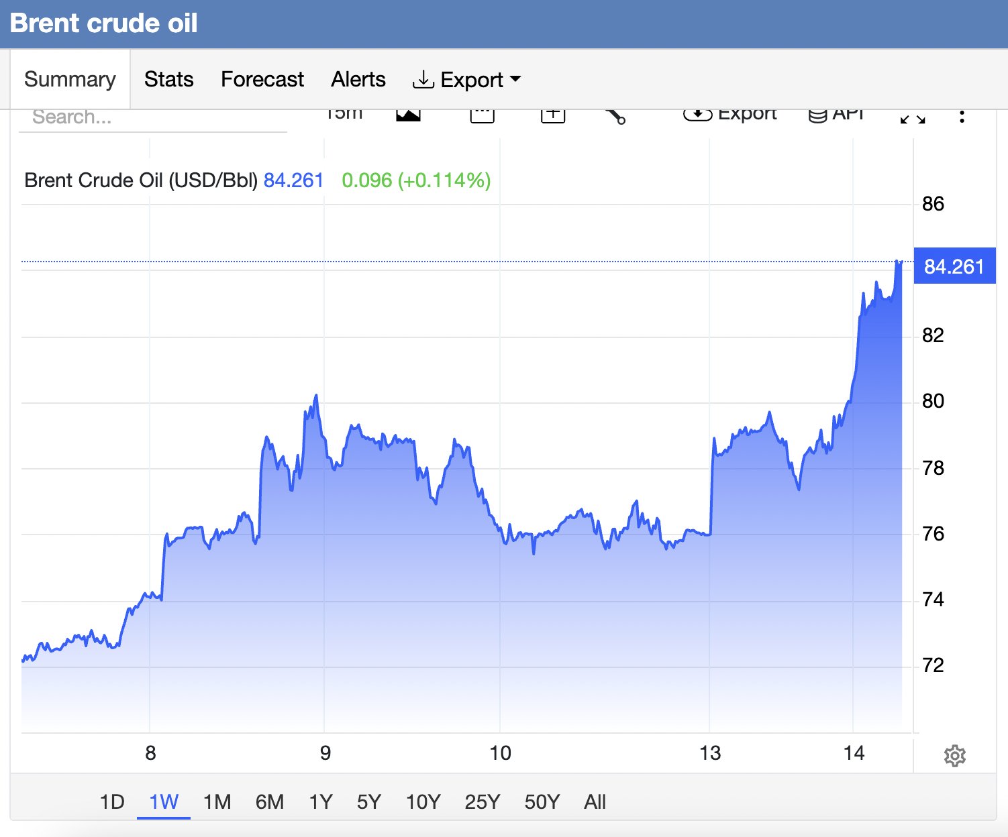This screenshot has width=1008, height=837.
Task: Open the Forecast tab
Action: tap(262, 79)
